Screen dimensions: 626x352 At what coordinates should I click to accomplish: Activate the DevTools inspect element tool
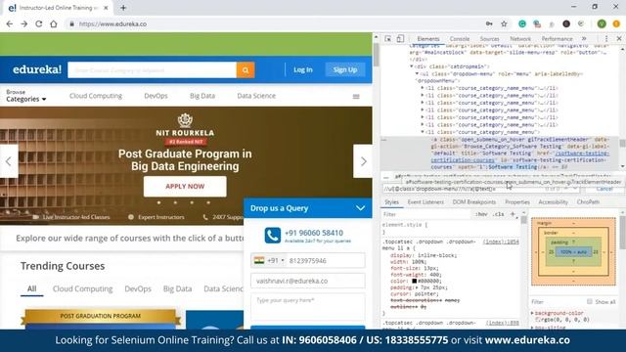tap(388, 39)
